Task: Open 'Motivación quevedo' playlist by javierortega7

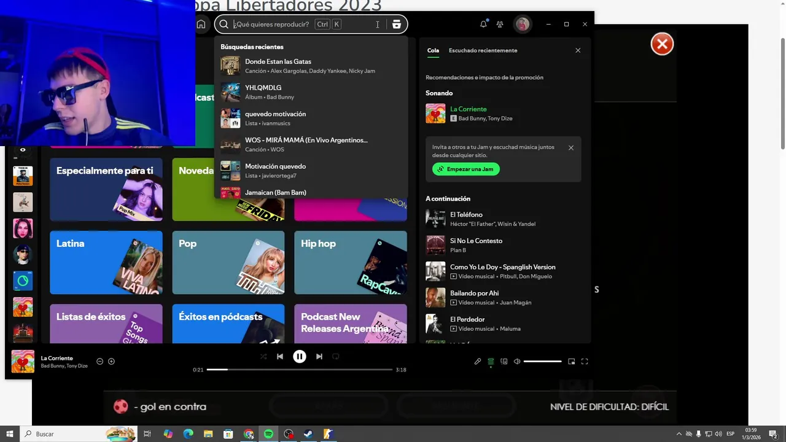Action: tap(311, 171)
